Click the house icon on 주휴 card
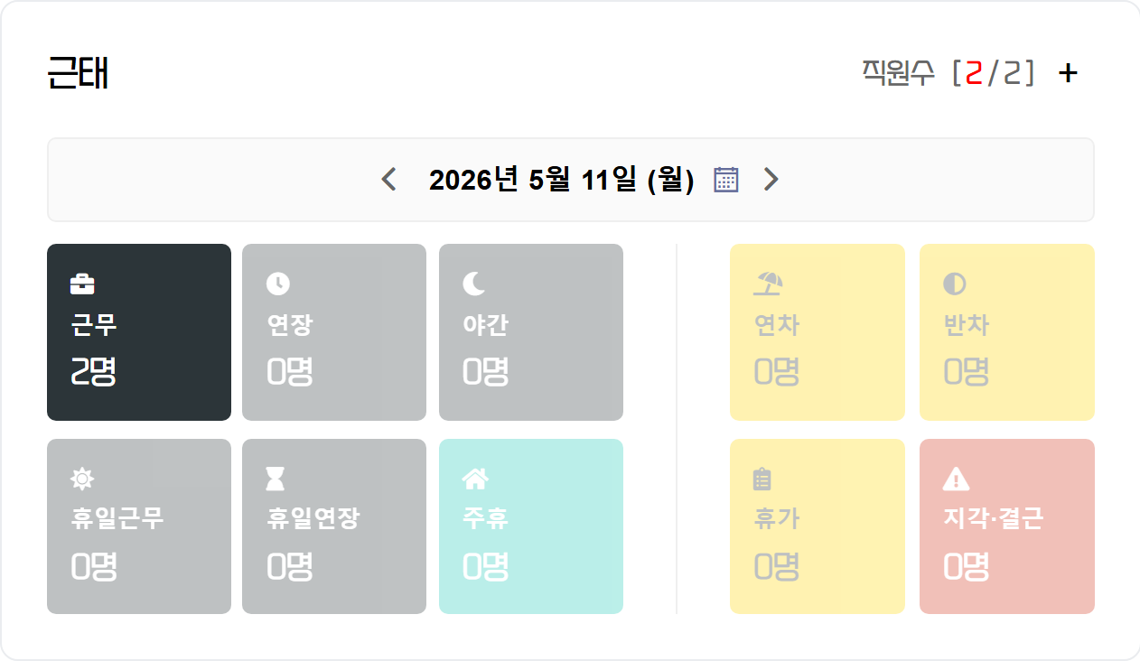1140x661 pixels. 475,479
